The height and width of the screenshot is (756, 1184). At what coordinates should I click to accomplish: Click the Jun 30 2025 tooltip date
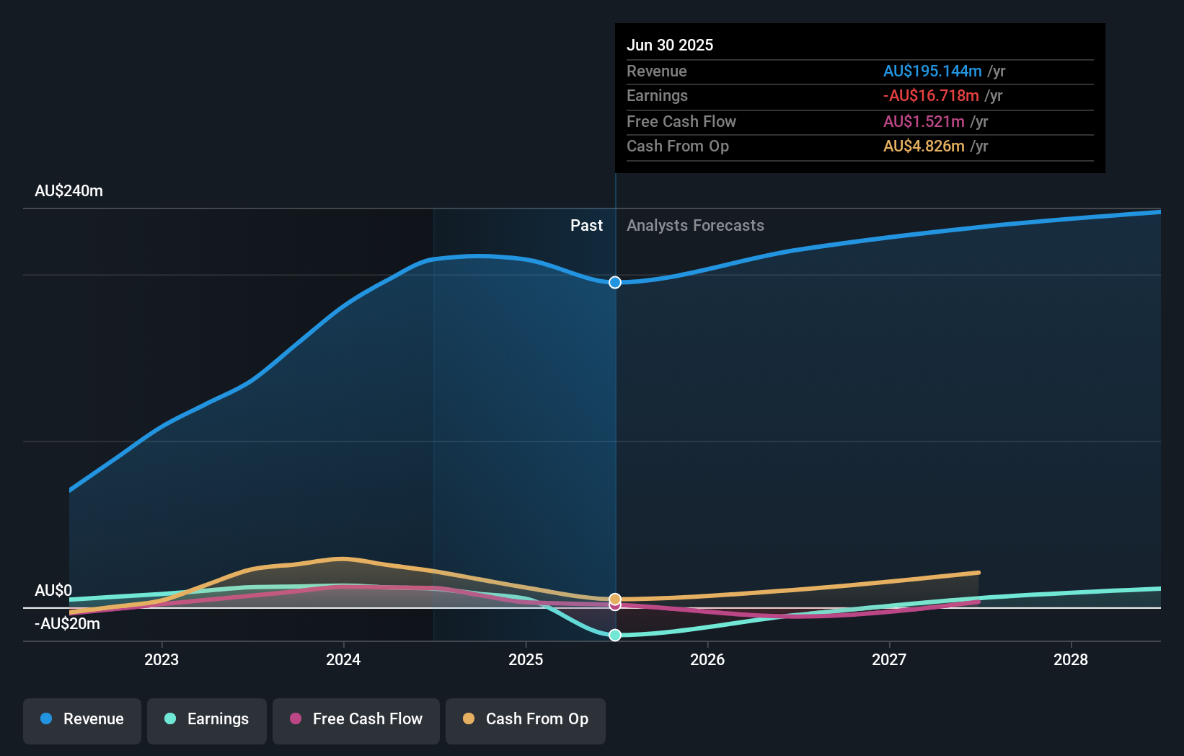pos(670,45)
